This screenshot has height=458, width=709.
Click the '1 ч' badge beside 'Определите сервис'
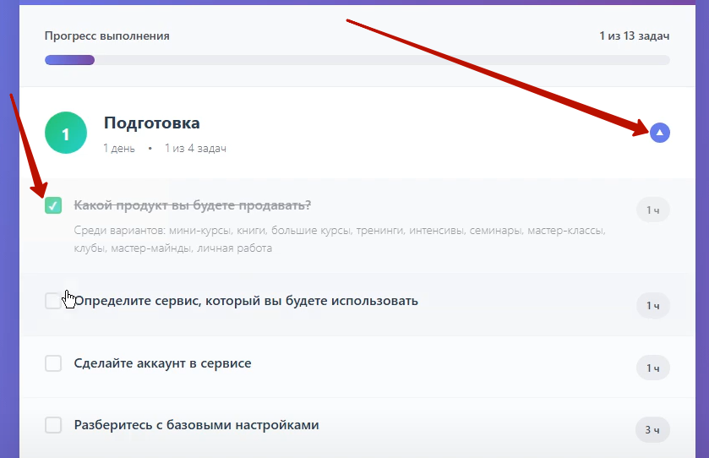(653, 306)
